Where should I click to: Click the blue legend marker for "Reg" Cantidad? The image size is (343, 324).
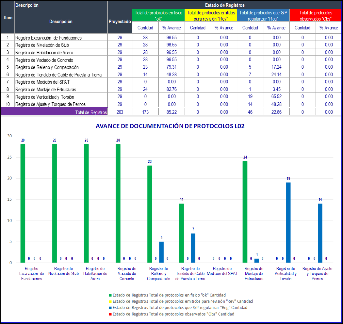pos(110,308)
